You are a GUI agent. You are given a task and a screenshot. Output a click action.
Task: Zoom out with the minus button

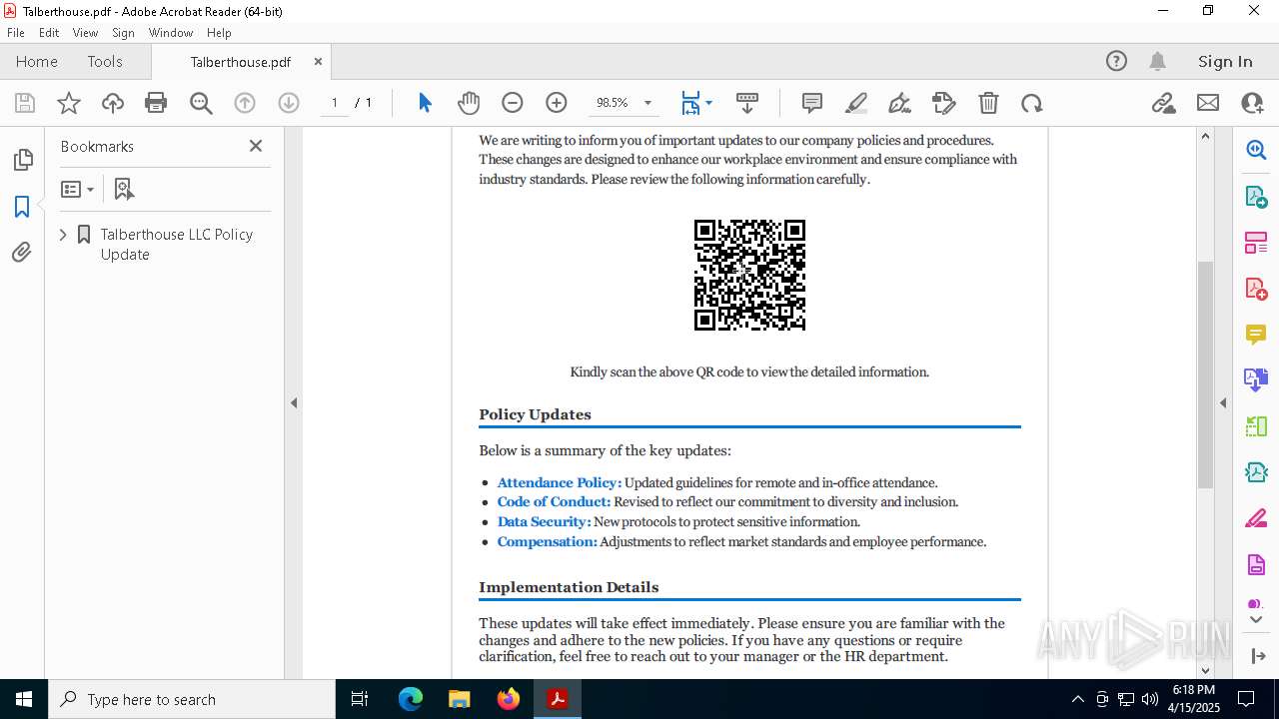pyautogui.click(x=513, y=103)
